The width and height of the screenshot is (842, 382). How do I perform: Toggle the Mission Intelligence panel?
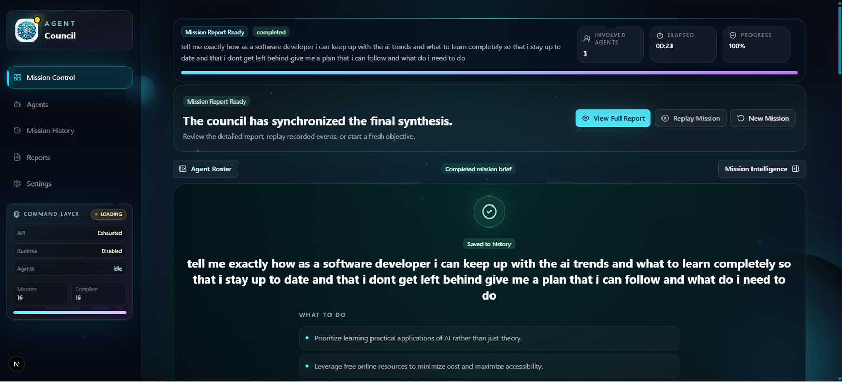[761, 169]
